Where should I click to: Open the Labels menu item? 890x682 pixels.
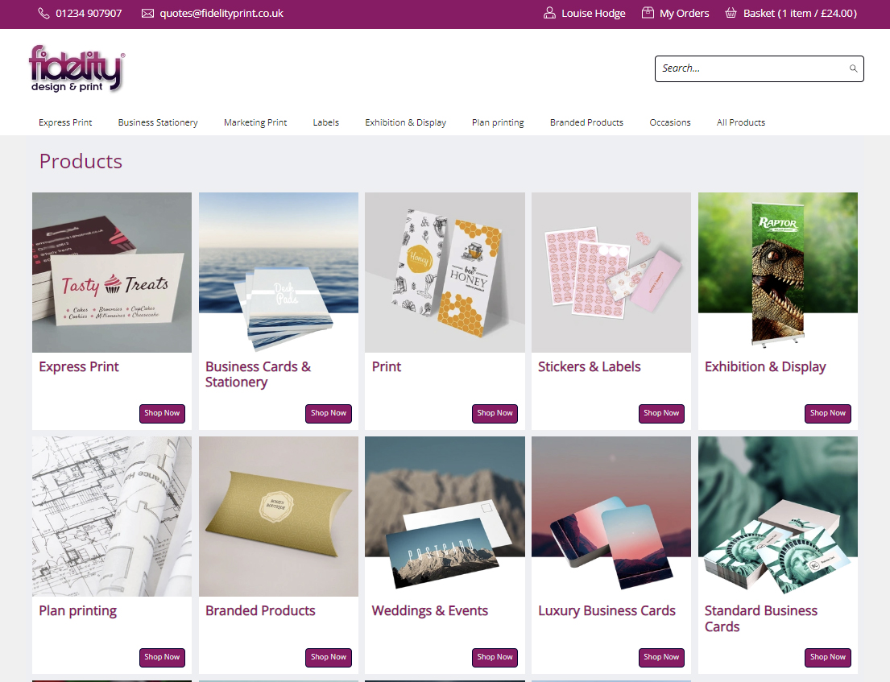326,122
